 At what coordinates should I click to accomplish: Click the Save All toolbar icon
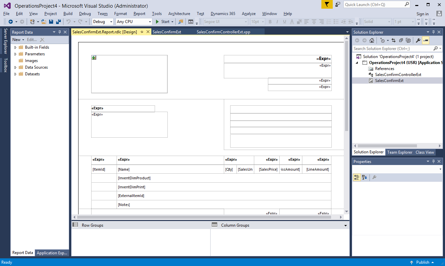click(58, 22)
